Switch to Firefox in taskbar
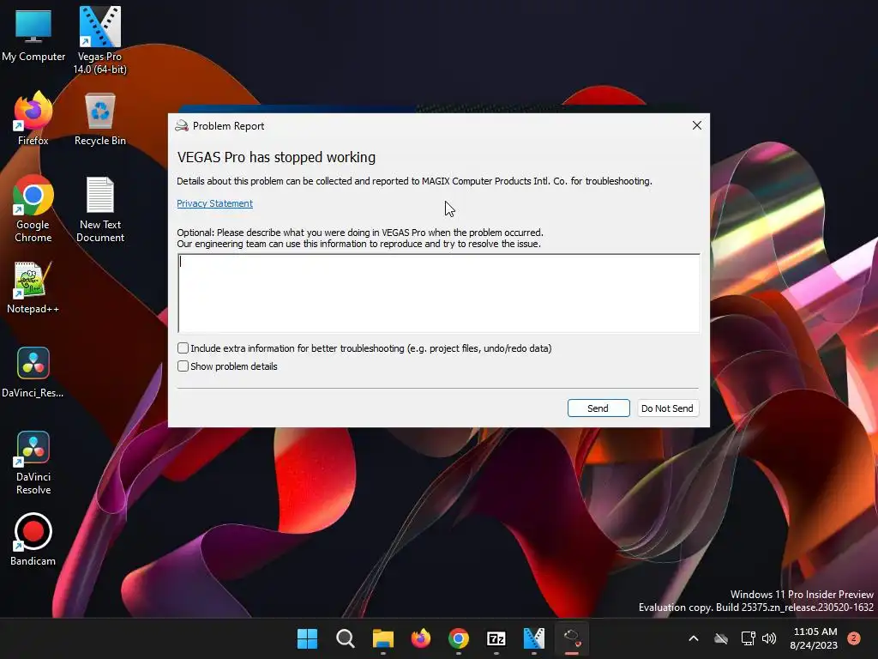878x659 pixels. click(420, 638)
